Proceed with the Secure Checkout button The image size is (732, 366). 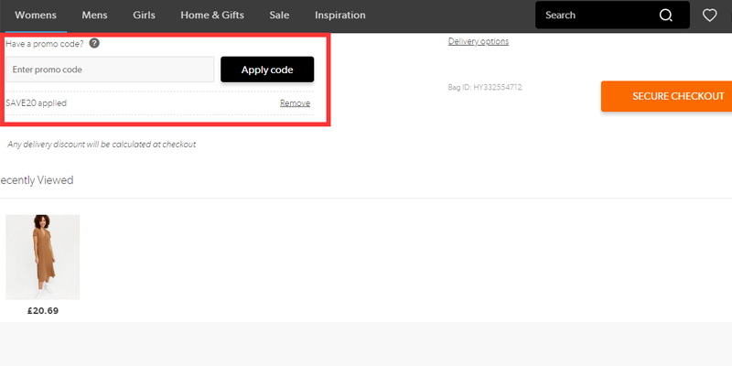tap(666, 96)
